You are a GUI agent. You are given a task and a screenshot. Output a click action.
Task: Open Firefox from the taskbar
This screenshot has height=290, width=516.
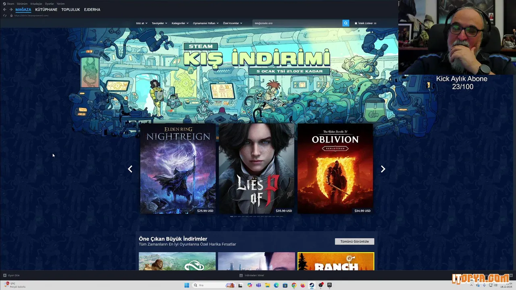(x=303, y=285)
